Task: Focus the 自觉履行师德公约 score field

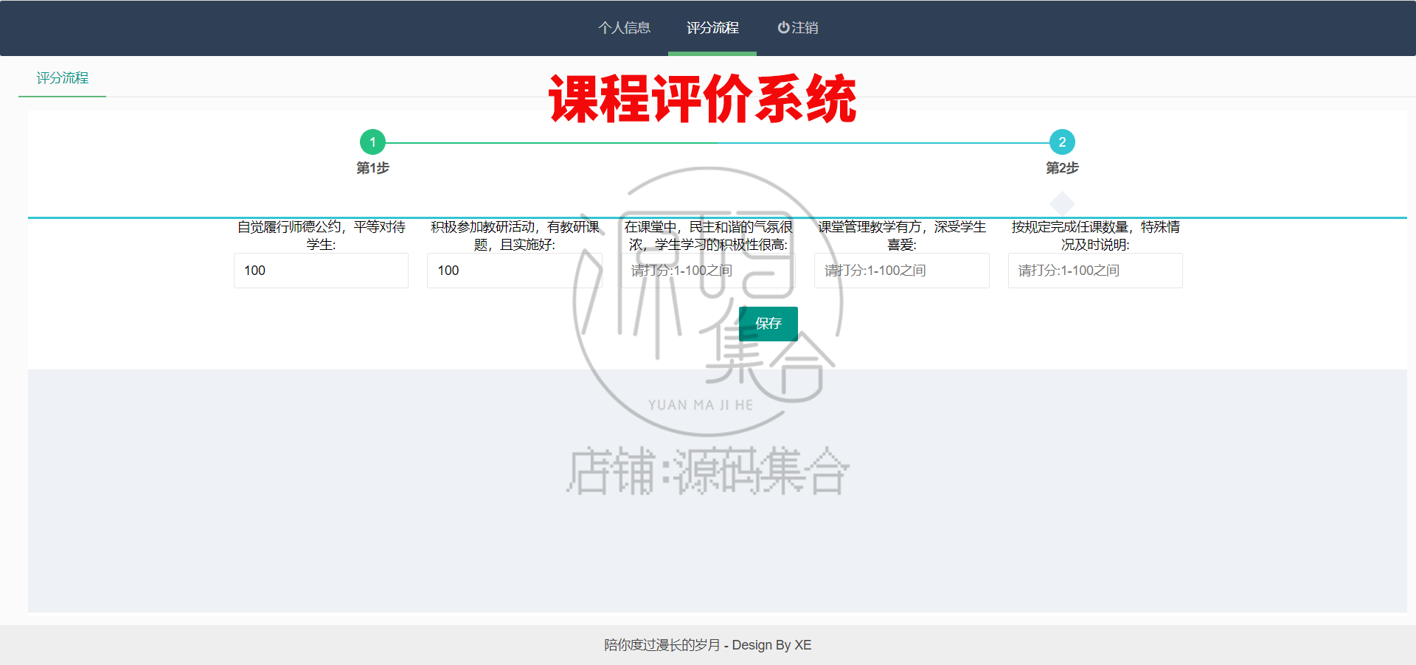Action: [x=321, y=271]
